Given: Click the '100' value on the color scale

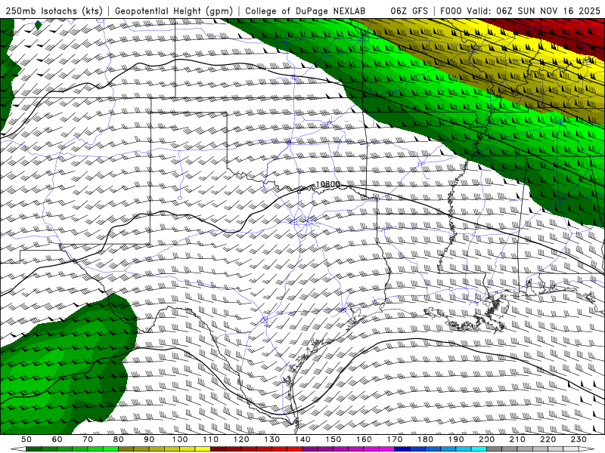Looking at the screenshot, I should point(180,439).
